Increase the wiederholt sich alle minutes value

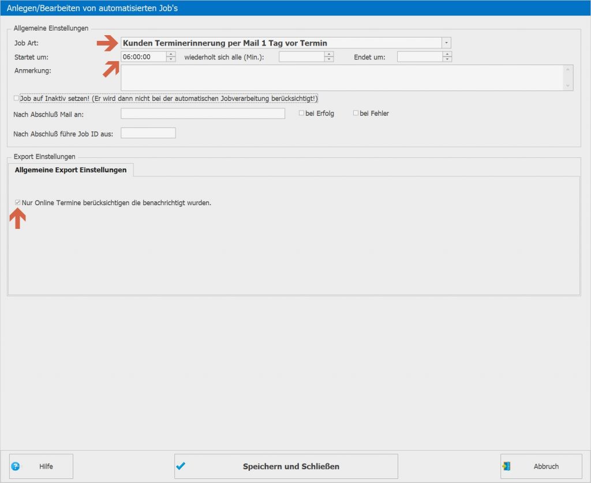tap(329, 54)
